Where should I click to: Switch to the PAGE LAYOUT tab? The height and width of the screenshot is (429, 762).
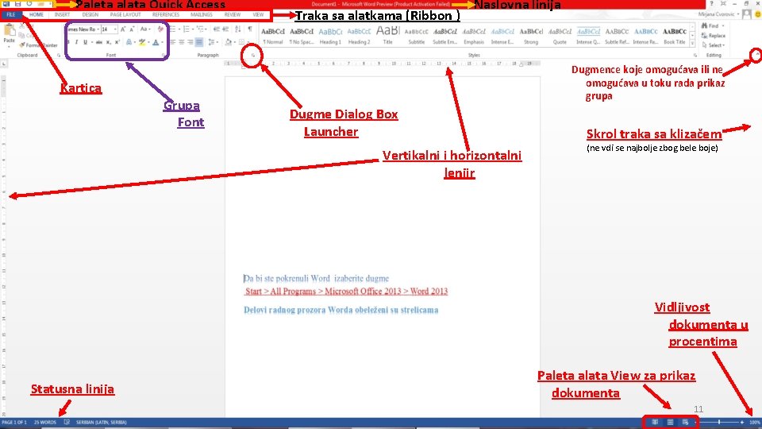(x=125, y=14)
